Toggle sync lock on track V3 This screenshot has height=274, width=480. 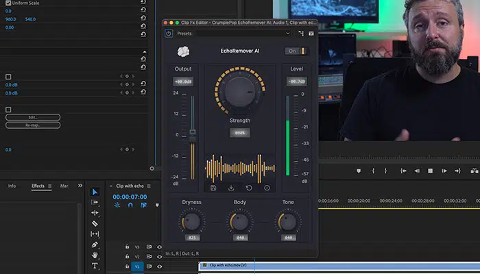pos(149,247)
